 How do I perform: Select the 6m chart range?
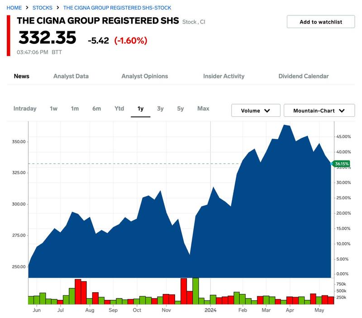pos(96,109)
